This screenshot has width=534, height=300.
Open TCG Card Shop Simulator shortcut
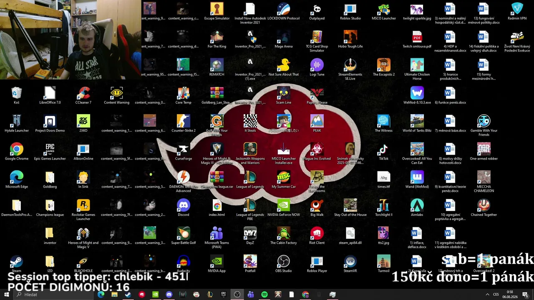[x=317, y=37]
